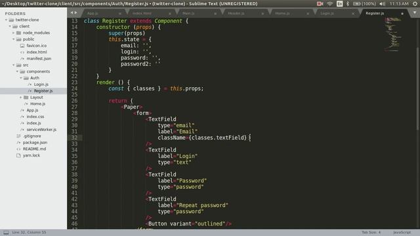The height and width of the screenshot is (236, 420).
Task: Collapse the client folder arrow
Action: (x=10, y=26)
